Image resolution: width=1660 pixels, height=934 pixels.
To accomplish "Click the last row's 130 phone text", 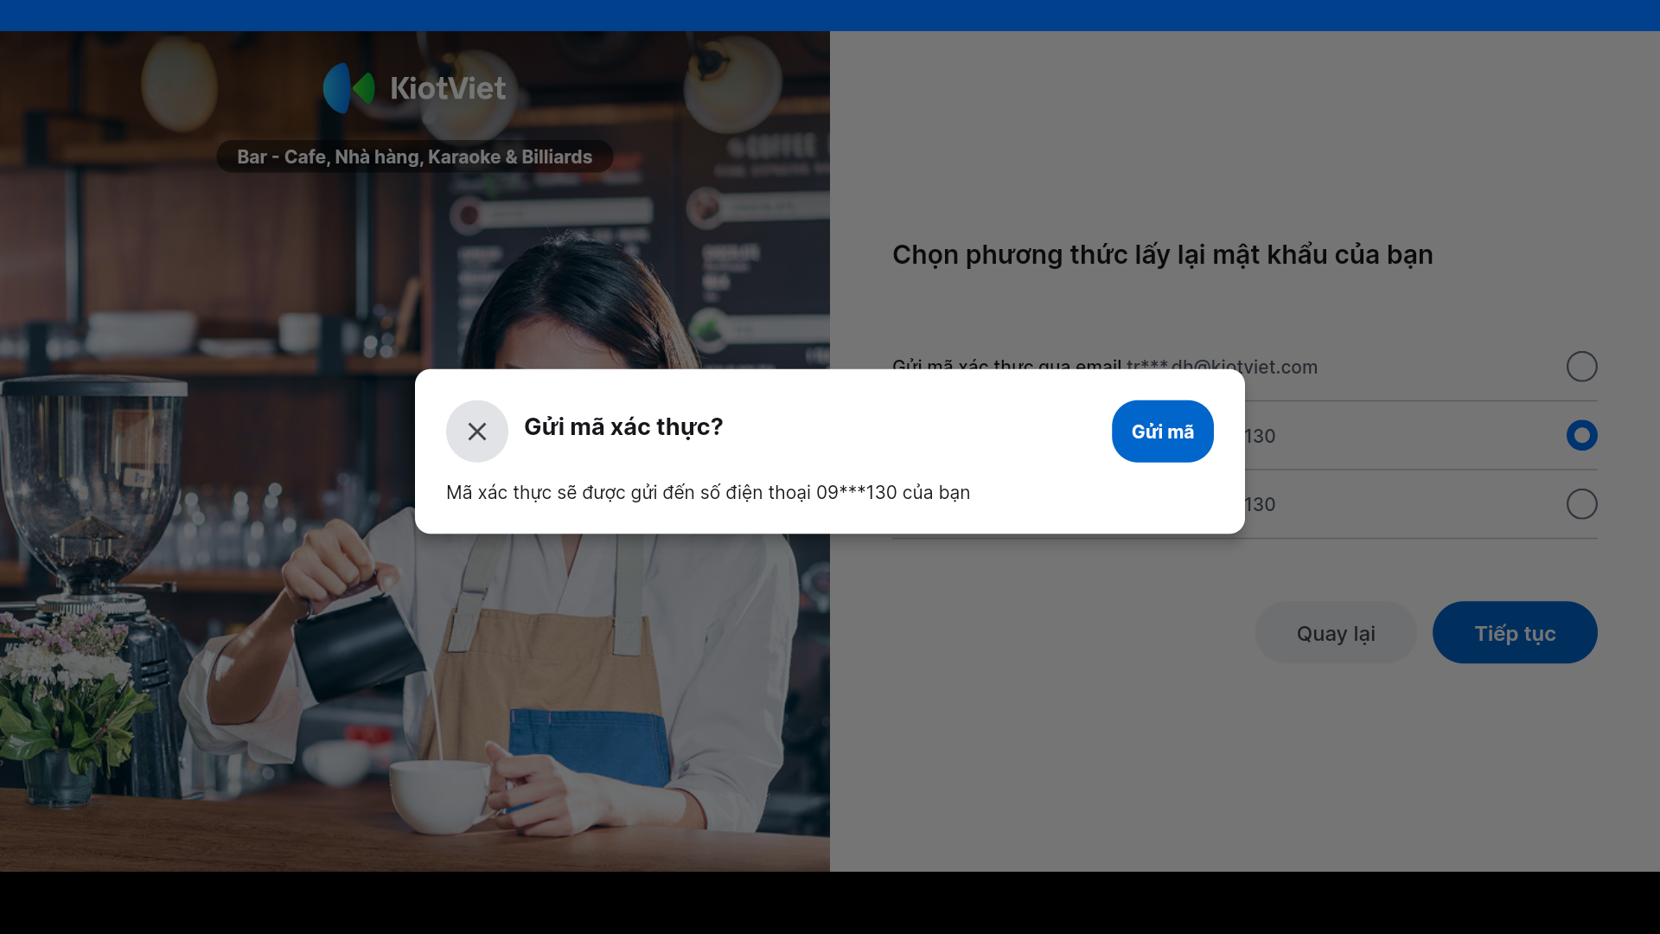I will pyautogui.click(x=1260, y=504).
